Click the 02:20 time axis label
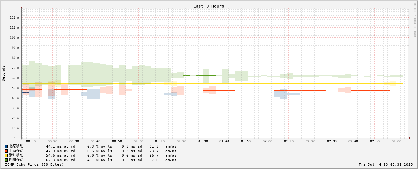Image resolution: width=418 pixels, height=169 pixels. [310, 141]
